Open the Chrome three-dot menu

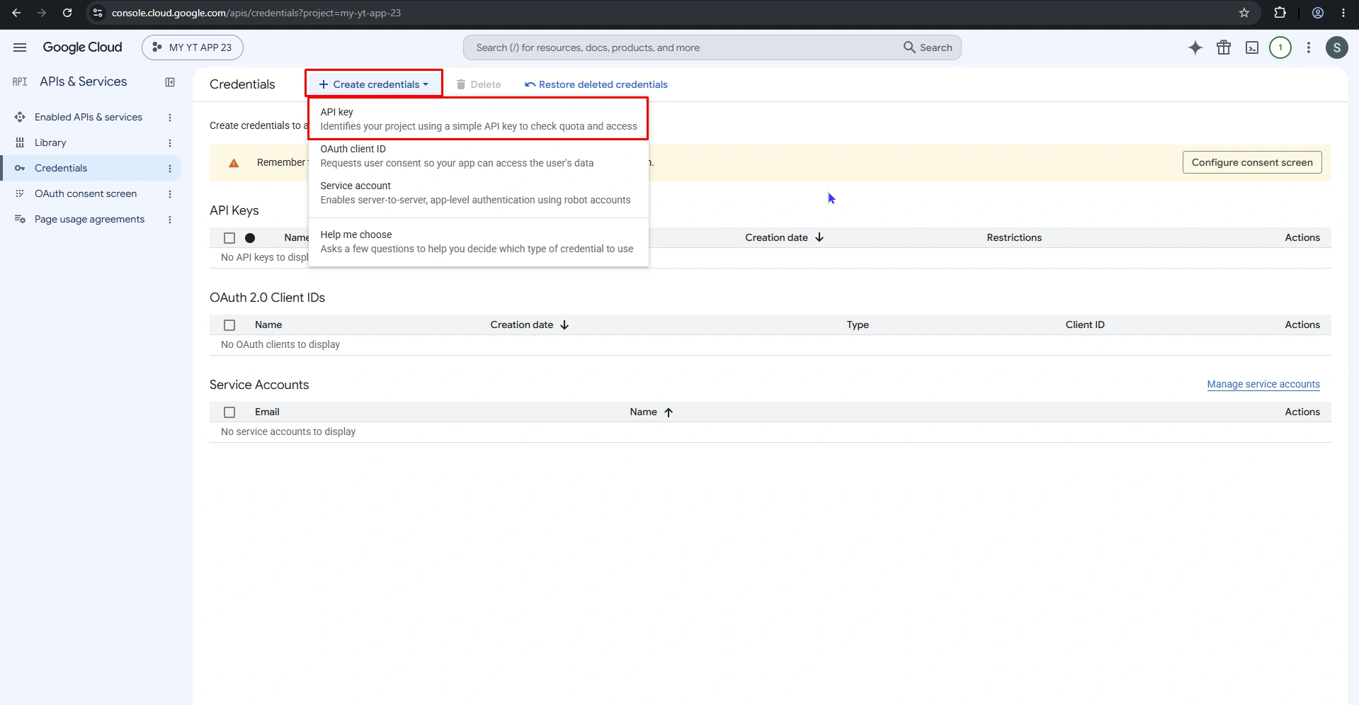[1343, 13]
